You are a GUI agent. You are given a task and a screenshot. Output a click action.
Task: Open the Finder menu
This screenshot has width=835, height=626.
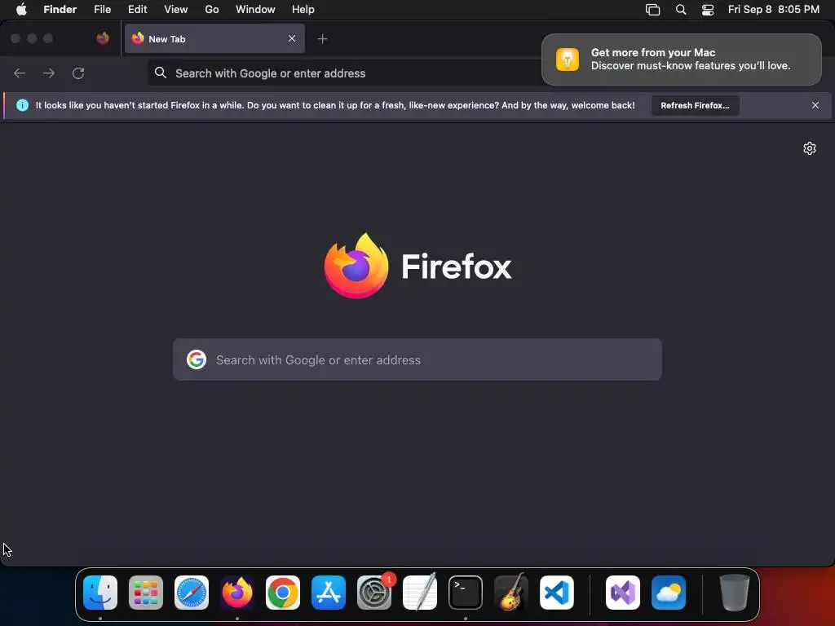click(x=60, y=9)
